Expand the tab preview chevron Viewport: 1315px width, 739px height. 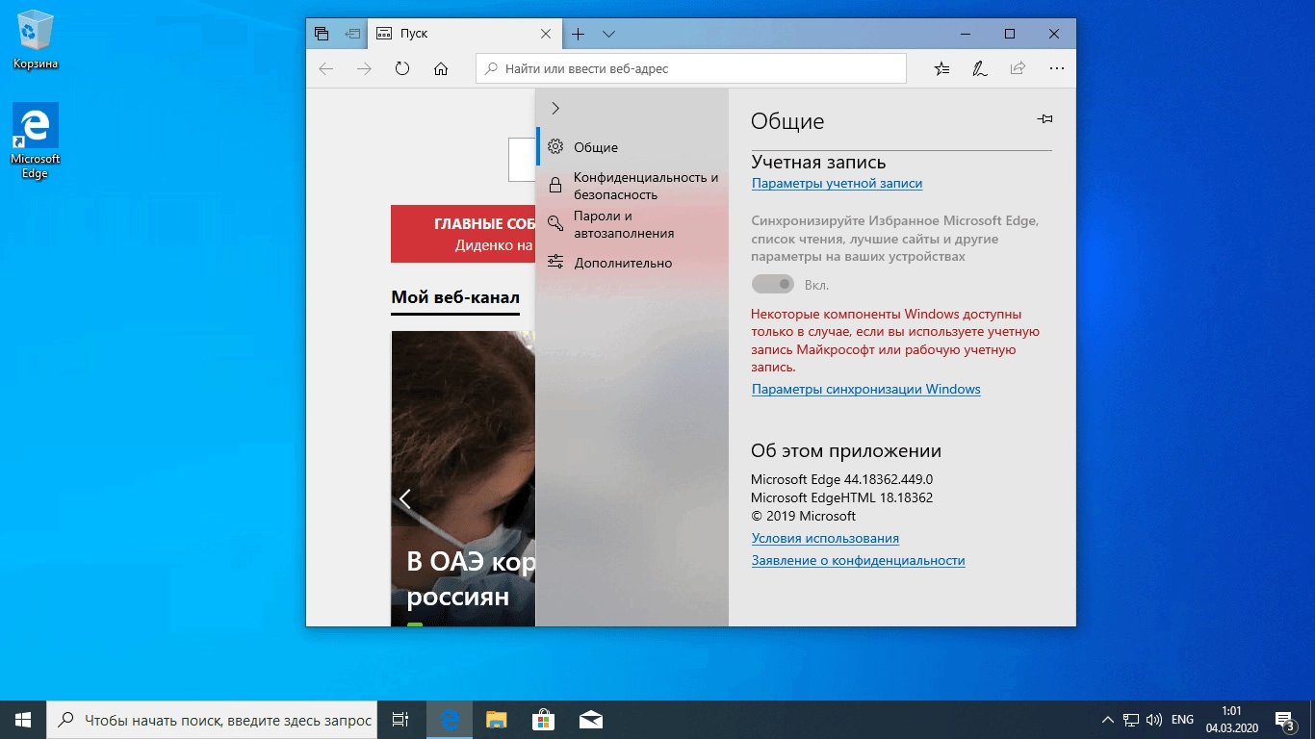click(x=608, y=34)
